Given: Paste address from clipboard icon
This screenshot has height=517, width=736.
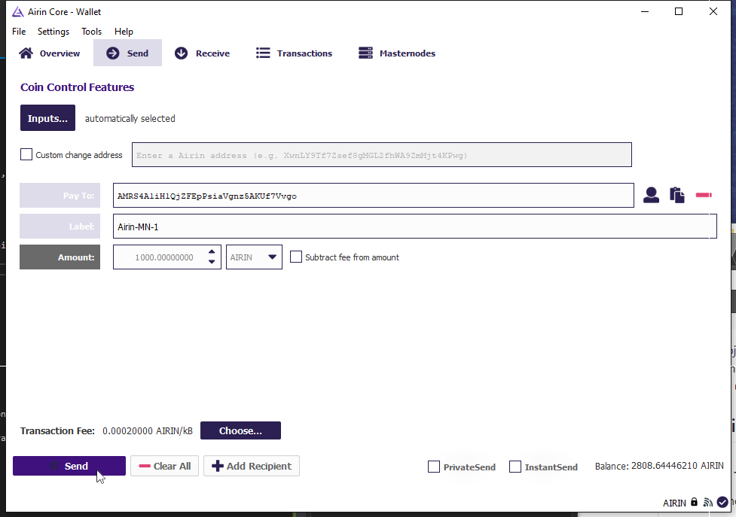Looking at the screenshot, I should 676,194.
